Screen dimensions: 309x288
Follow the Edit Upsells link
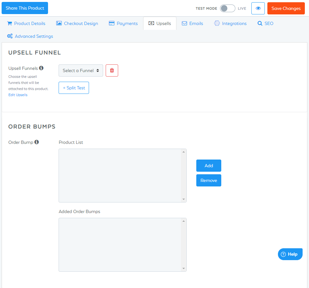pos(18,95)
